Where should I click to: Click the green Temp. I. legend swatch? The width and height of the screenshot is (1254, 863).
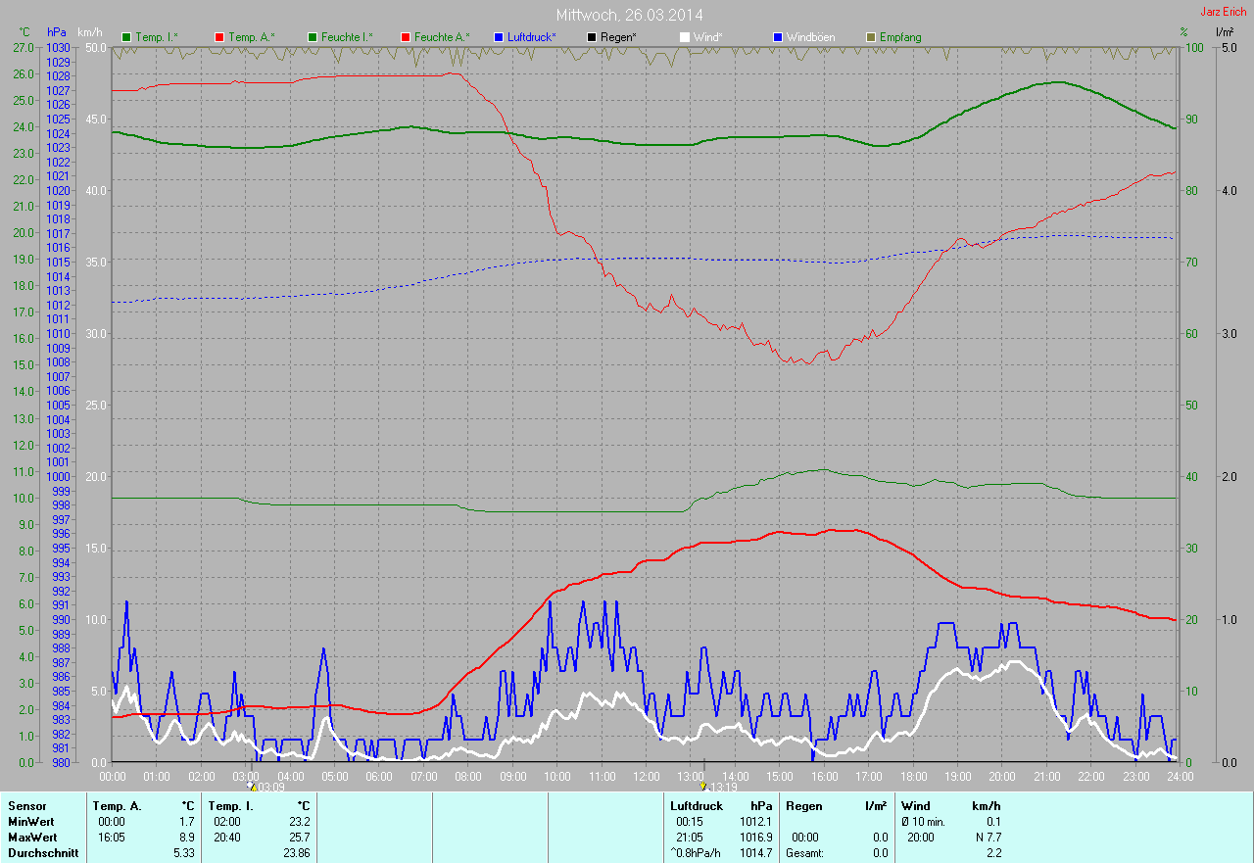126,37
